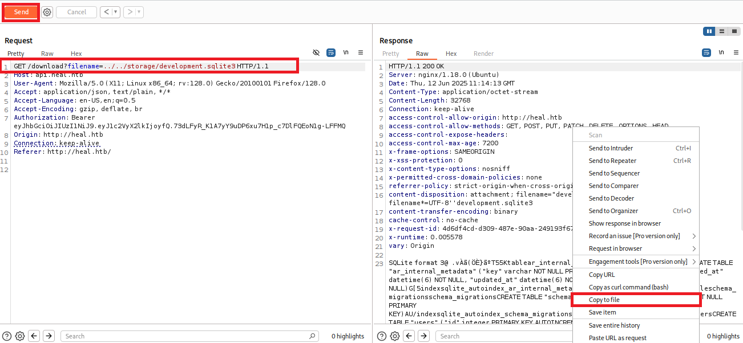The height and width of the screenshot is (343, 743).
Task: Go to next search match in Request
Action: click(x=49, y=336)
